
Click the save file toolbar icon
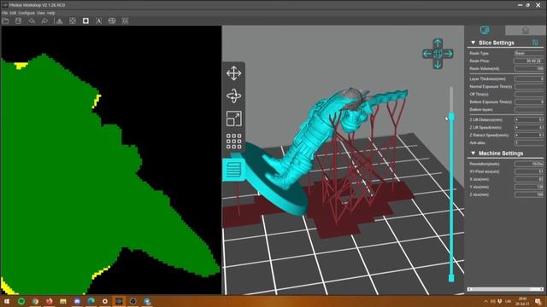[19, 20]
